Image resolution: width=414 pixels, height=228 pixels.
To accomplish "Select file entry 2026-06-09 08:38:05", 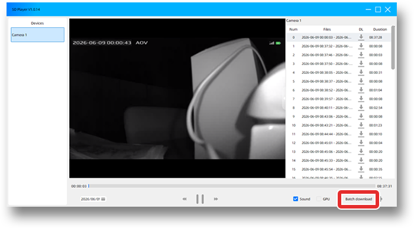I will coord(326,73).
